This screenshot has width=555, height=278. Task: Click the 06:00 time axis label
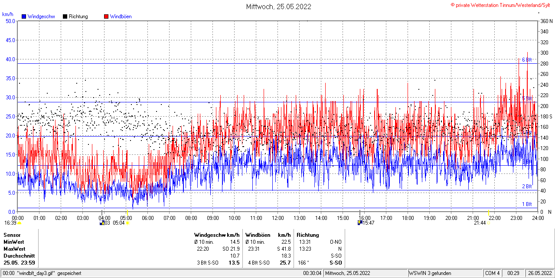(x=147, y=218)
